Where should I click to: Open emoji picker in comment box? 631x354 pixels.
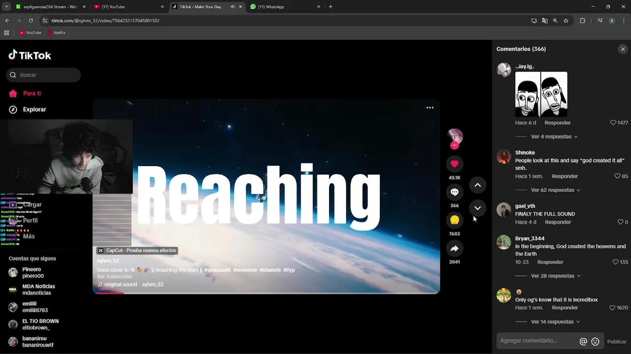[595, 341]
